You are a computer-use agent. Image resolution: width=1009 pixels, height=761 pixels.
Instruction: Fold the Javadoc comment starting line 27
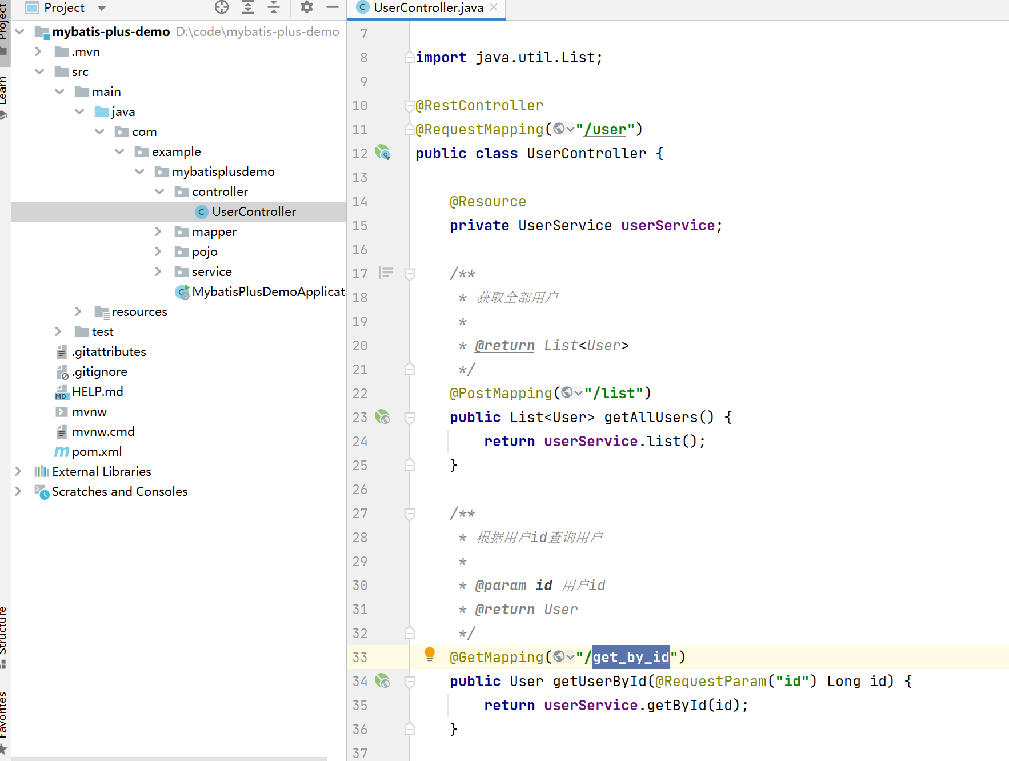410,514
